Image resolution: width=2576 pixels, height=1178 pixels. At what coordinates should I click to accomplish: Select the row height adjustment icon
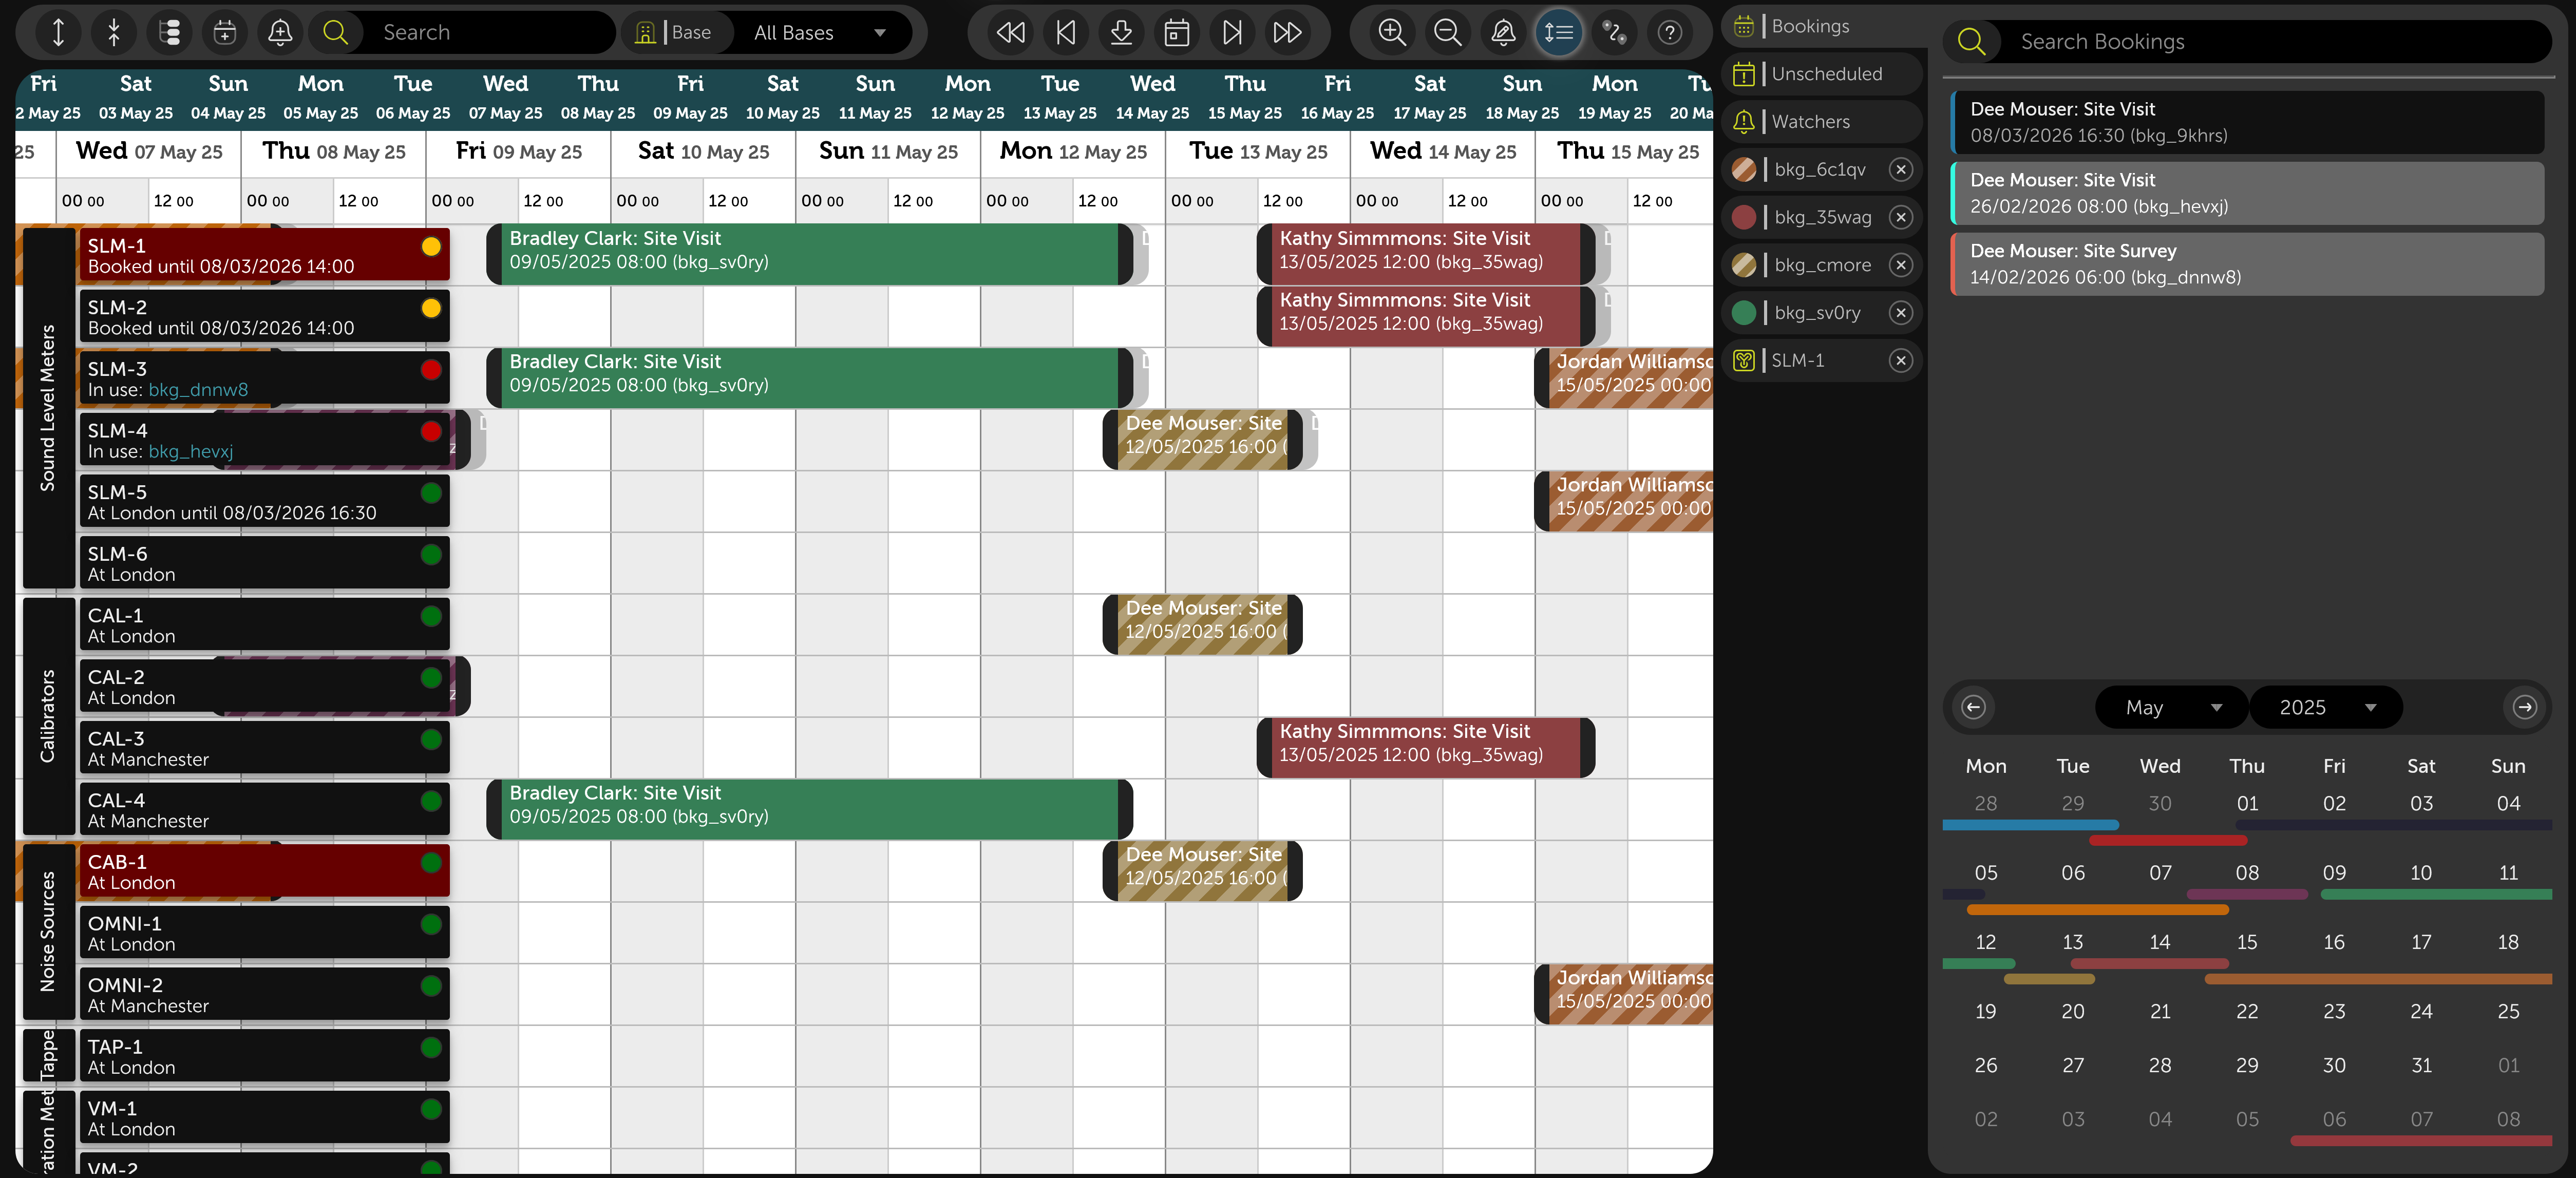click(x=1559, y=32)
